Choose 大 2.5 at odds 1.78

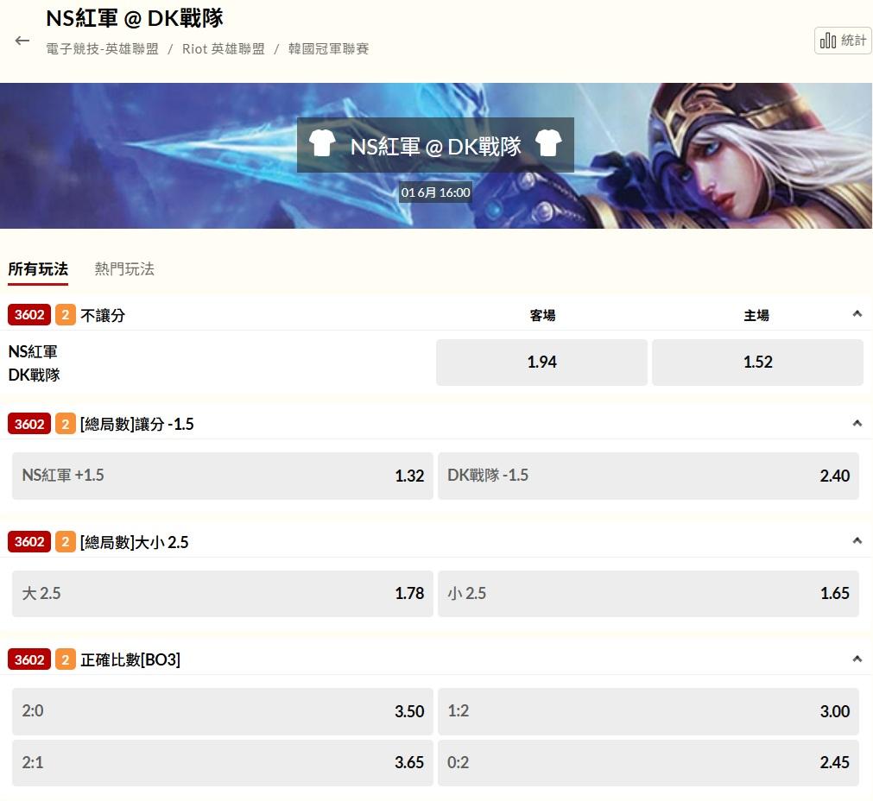[223, 593]
